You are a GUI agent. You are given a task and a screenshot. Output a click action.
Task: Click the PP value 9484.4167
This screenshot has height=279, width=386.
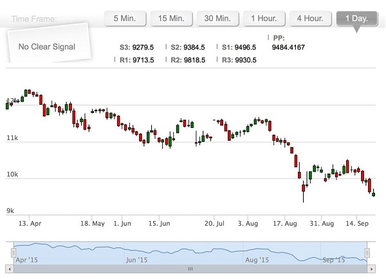tap(288, 47)
